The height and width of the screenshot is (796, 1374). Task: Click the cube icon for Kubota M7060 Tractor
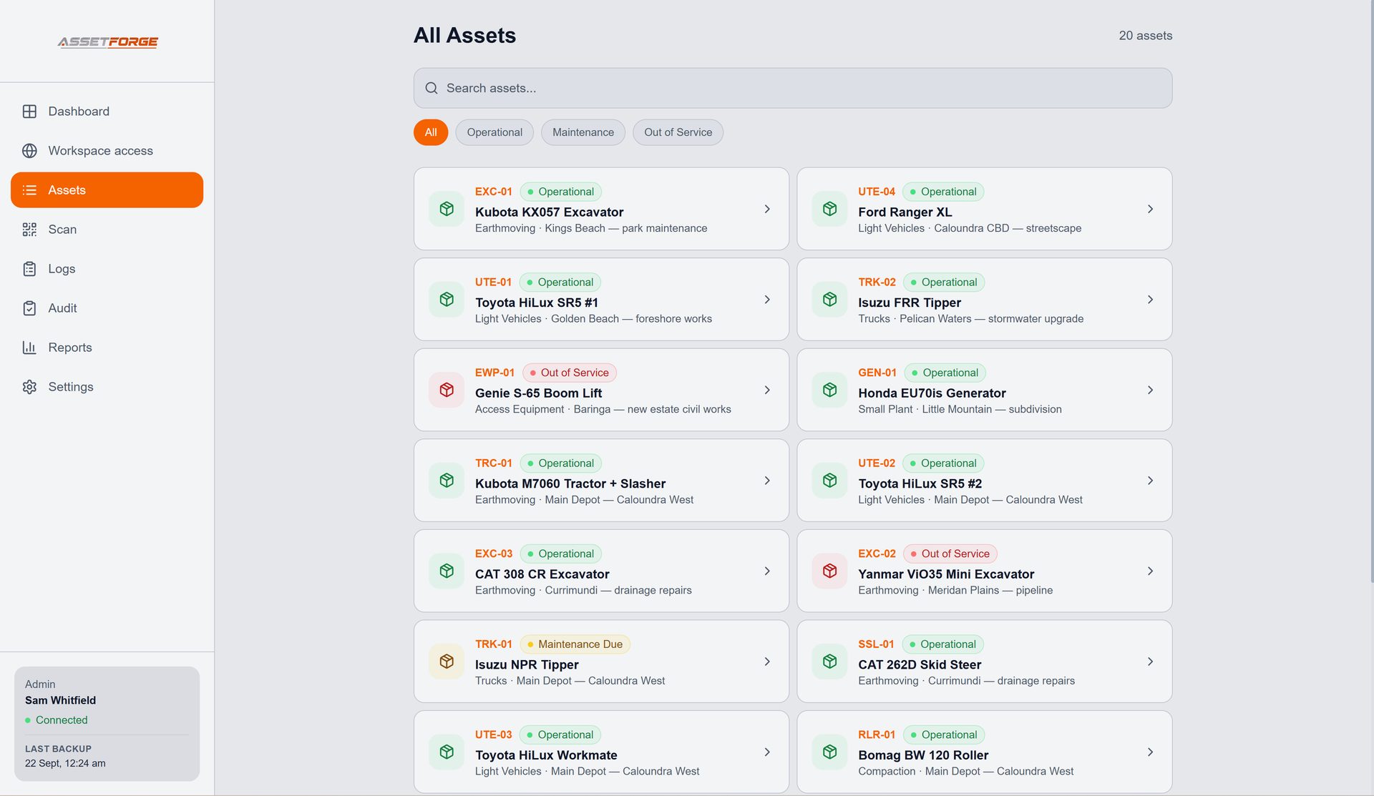pyautogui.click(x=447, y=481)
